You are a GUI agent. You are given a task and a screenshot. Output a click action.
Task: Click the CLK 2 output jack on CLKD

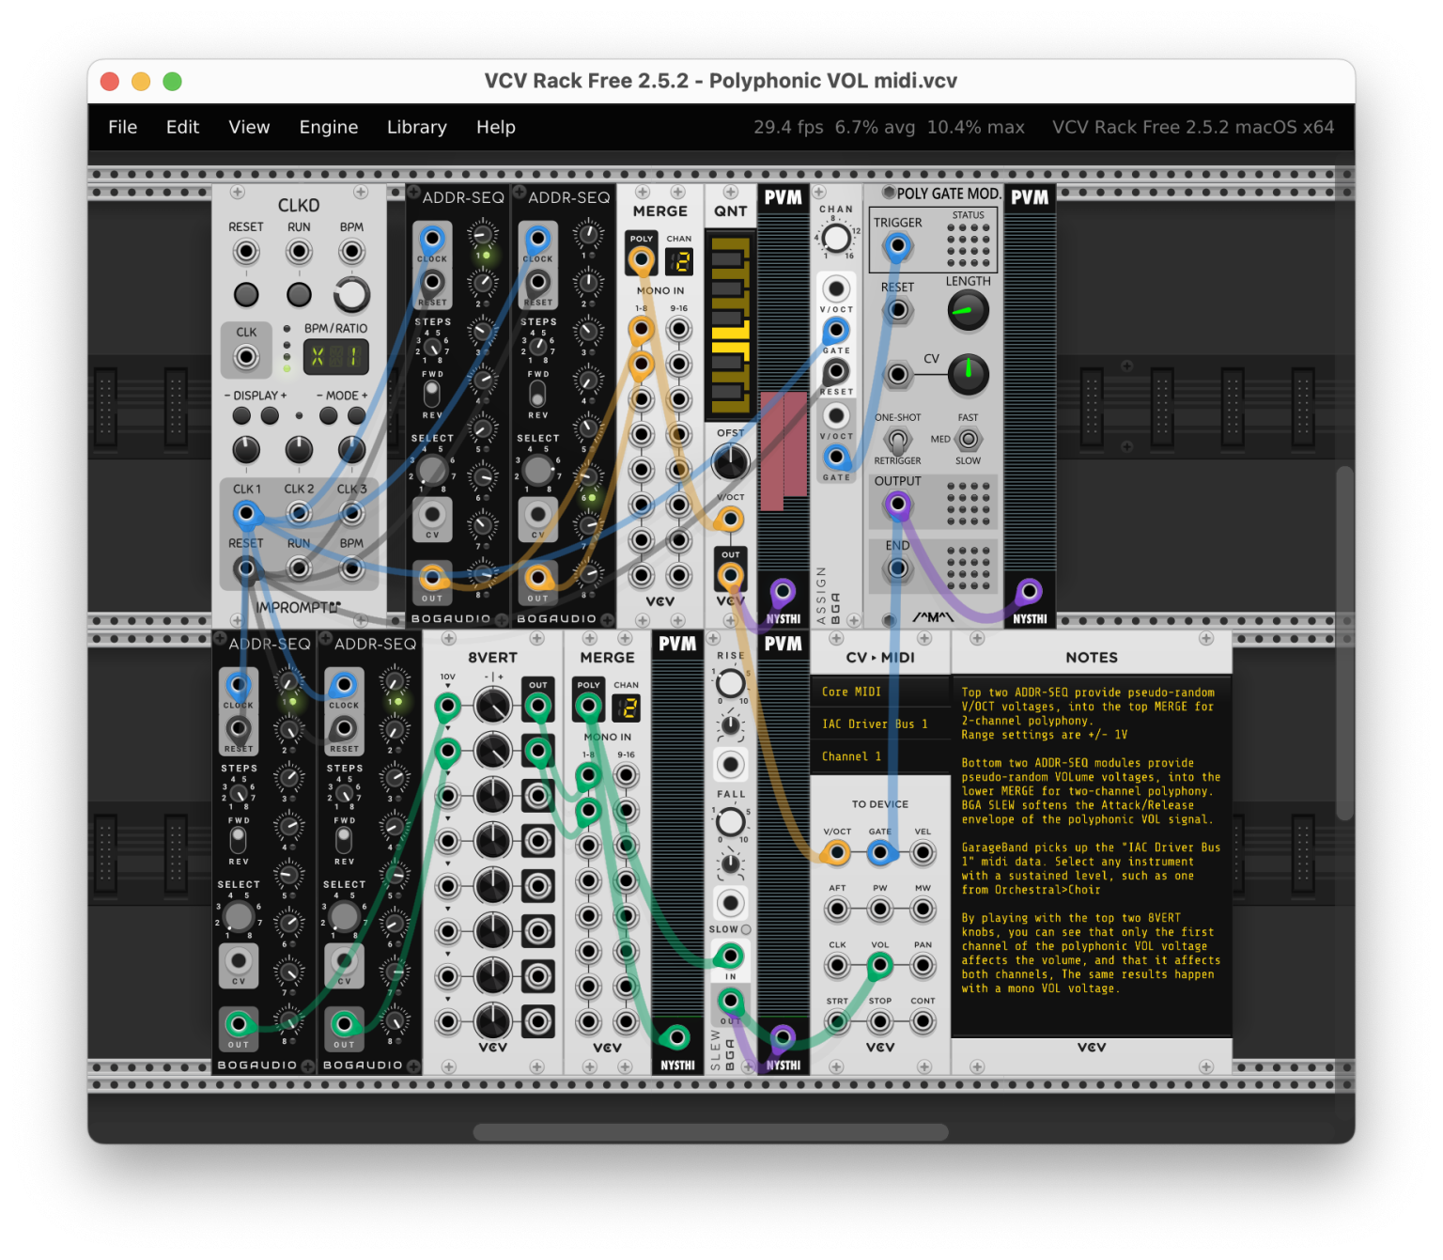click(x=299, y=513)
